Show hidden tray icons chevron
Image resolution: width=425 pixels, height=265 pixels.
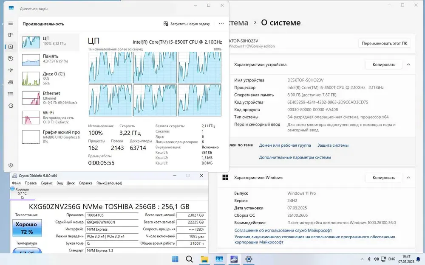(x=362, y=259)
